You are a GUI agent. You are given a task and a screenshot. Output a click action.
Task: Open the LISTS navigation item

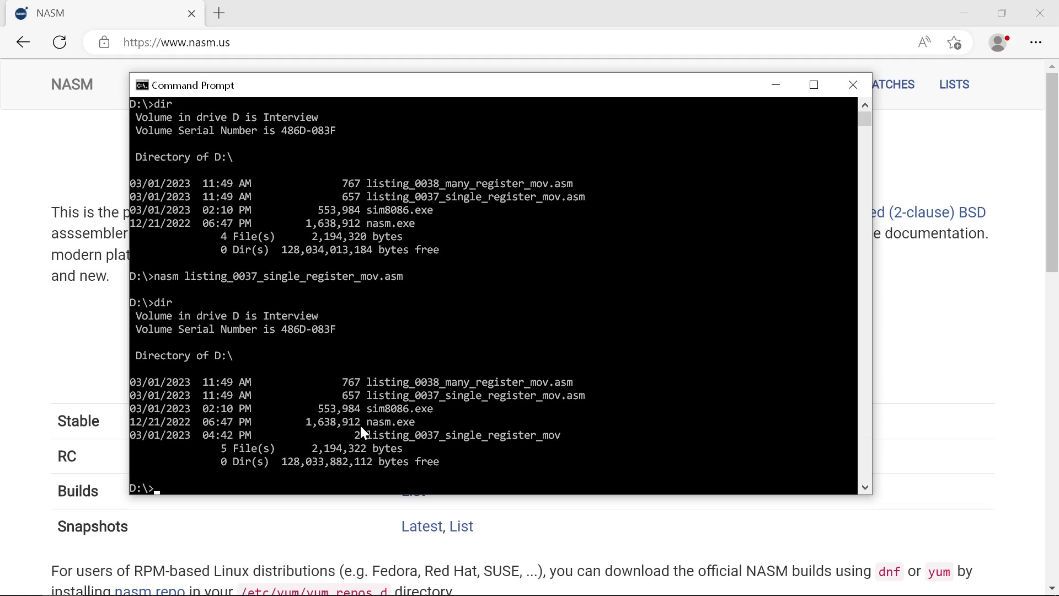pos(954,84)
